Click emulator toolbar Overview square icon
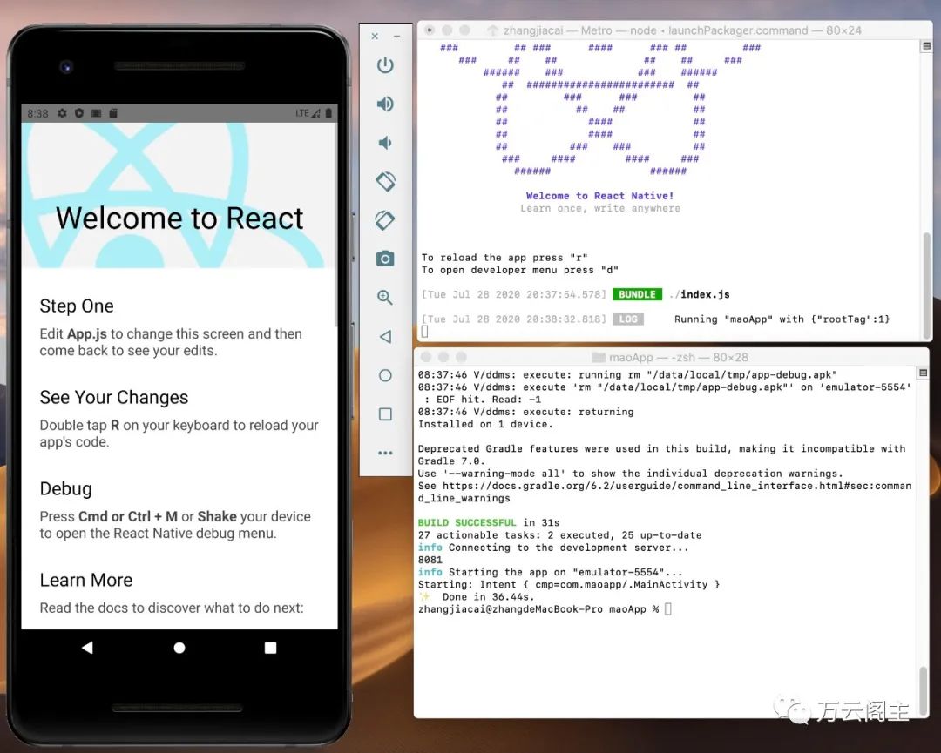This screenshot has height=753, width=941. pos(385,413)
